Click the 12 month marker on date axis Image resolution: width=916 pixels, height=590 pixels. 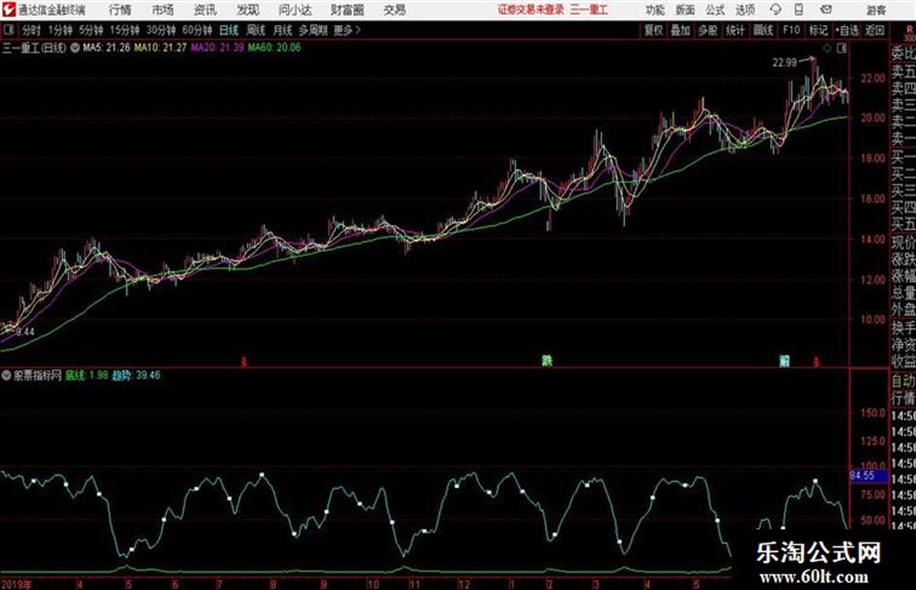click(x=464, y=584)
